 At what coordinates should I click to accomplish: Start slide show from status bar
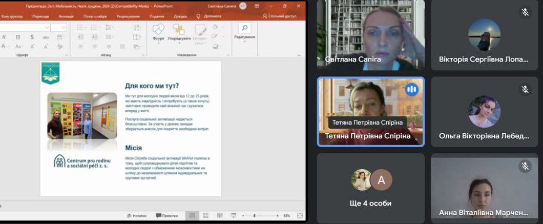click(233, 216)
